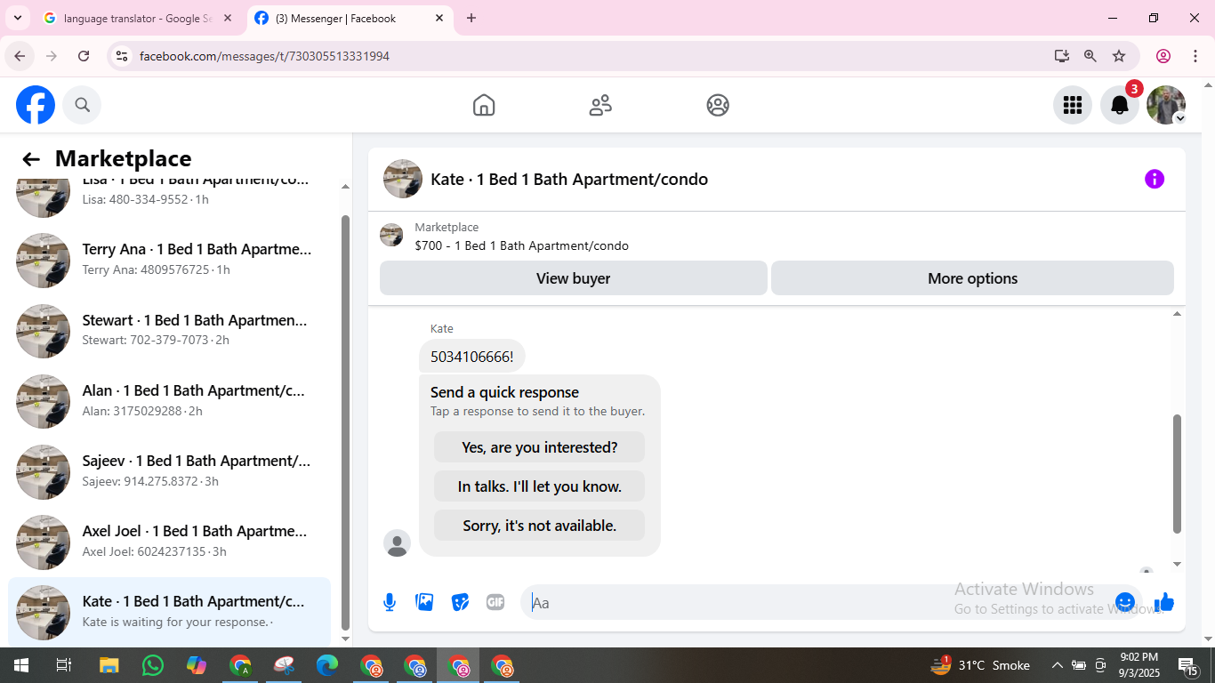The width and height of the screenshot is (1215, 683).
Task: Open the Windows Start menu
Action: (20, 665)
